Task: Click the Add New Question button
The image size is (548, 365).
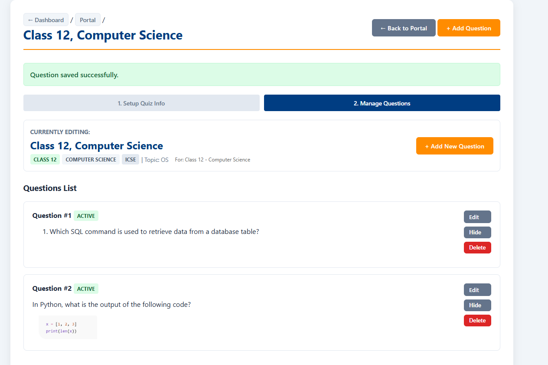Action: click(x=454, y=146)
